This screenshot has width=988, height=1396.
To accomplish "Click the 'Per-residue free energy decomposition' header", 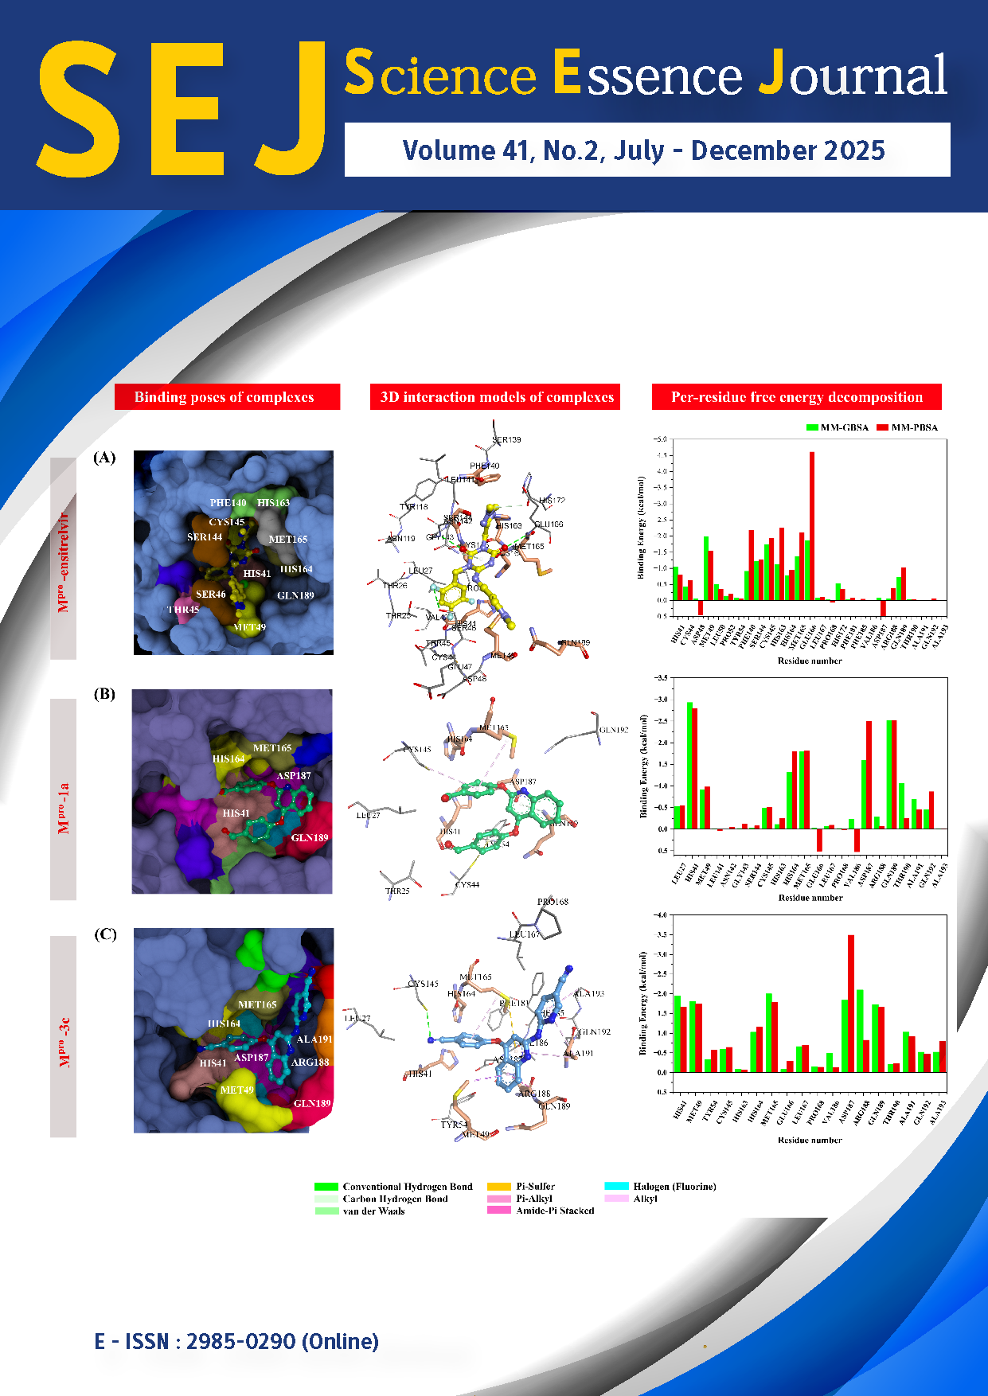I will pyautogui.click(x=796, y=397).
